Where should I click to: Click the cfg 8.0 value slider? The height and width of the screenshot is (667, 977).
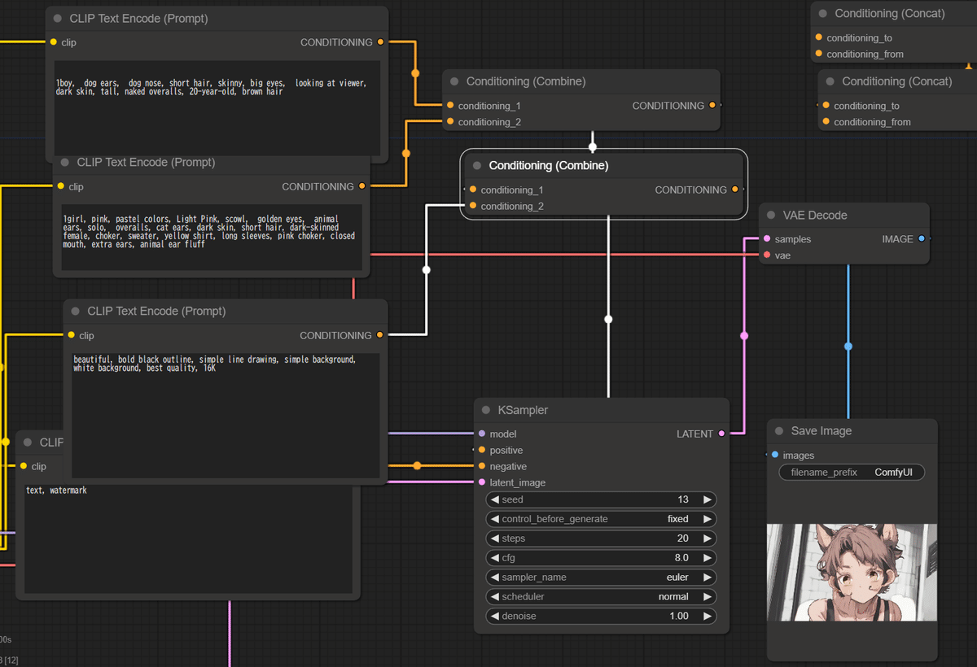(601, 558)
